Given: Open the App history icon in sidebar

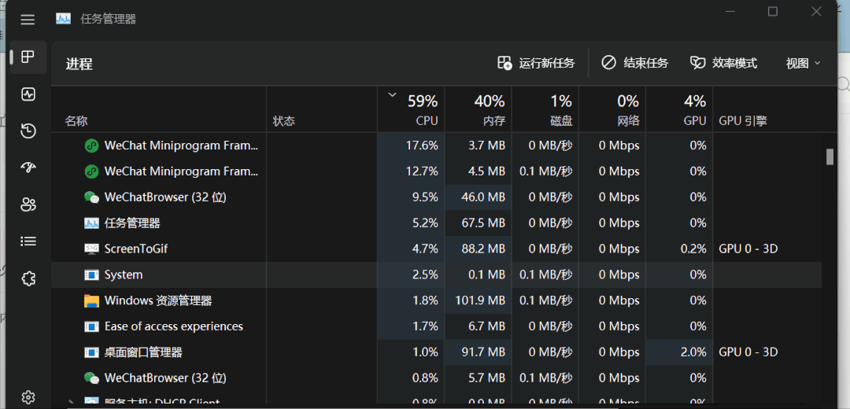Looking at the screenshot, I should point(28,131).
